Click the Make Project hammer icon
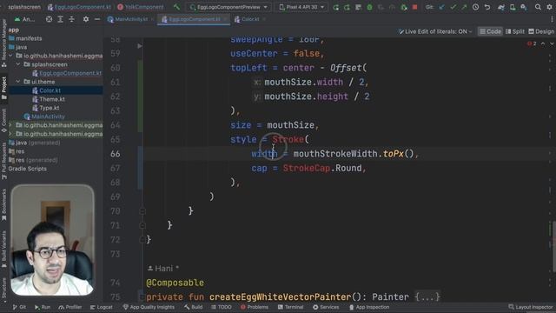The image size is (556, 313). coord(176,7)
